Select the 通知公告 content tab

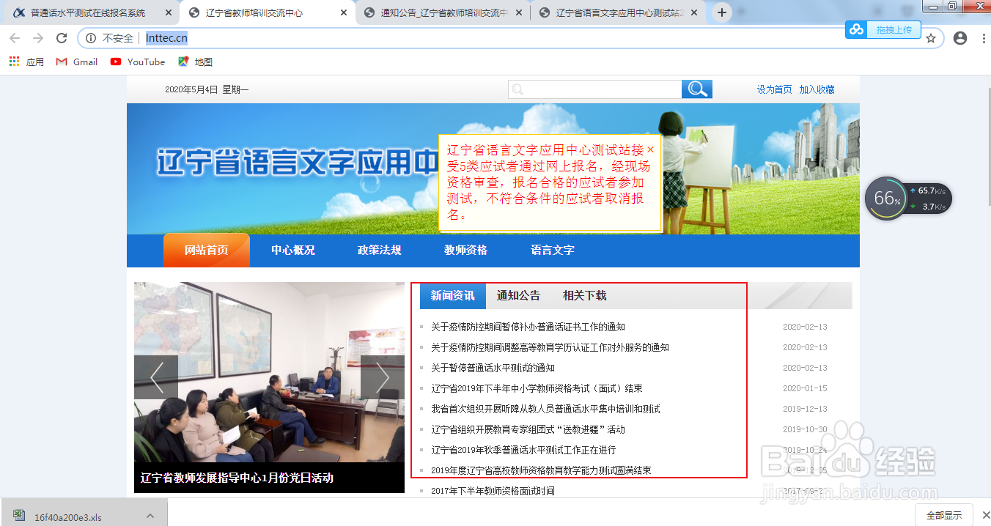point(518,296)
